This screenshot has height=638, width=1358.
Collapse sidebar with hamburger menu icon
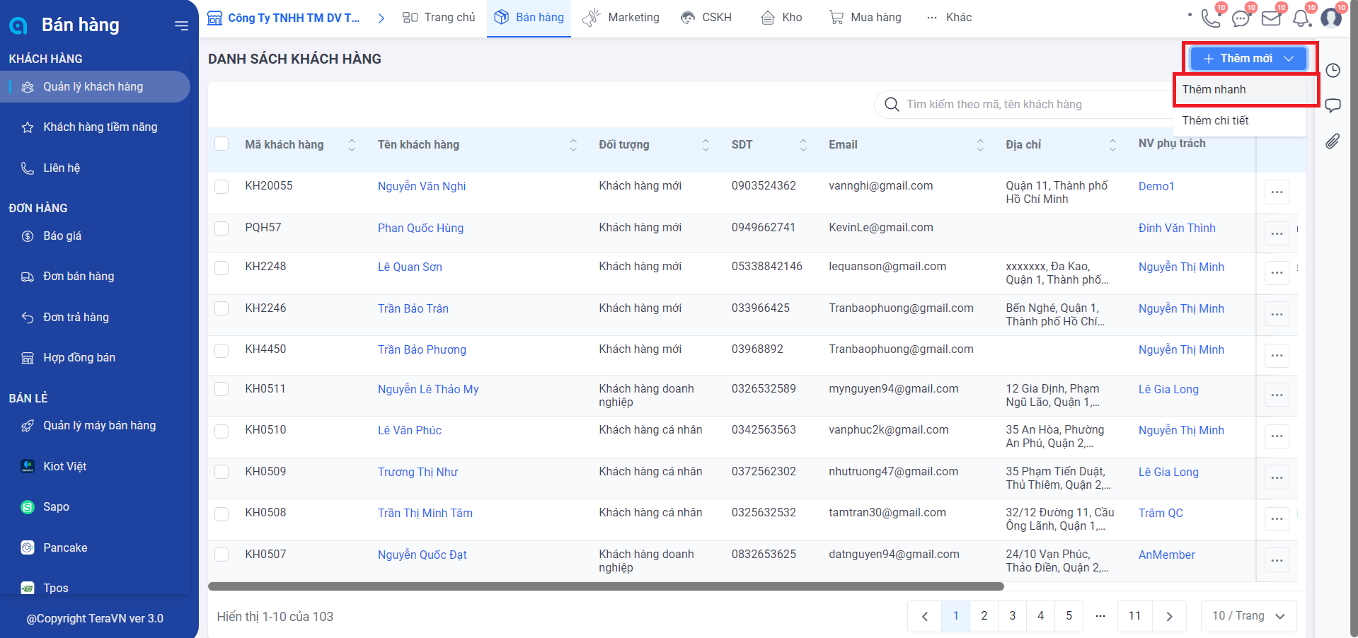[x=181, y=25]
